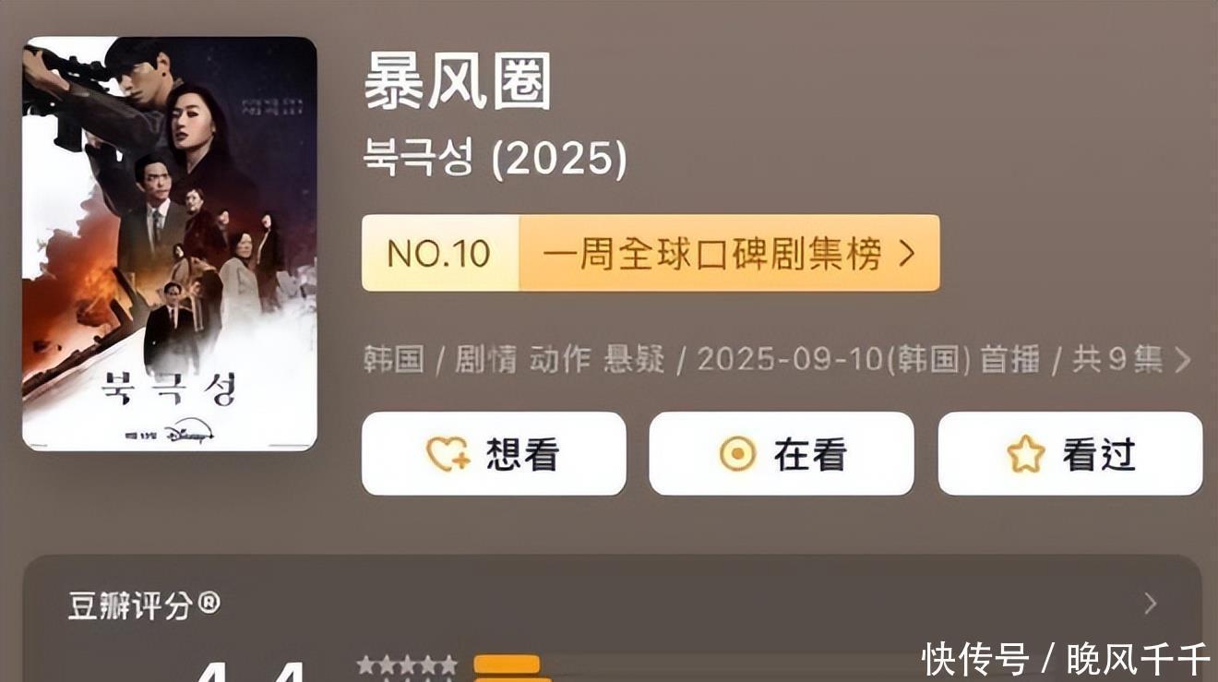Open the 暴风圈 poster image
The width and height of the screenshot is (1218, 682).
tap(170, 244)
